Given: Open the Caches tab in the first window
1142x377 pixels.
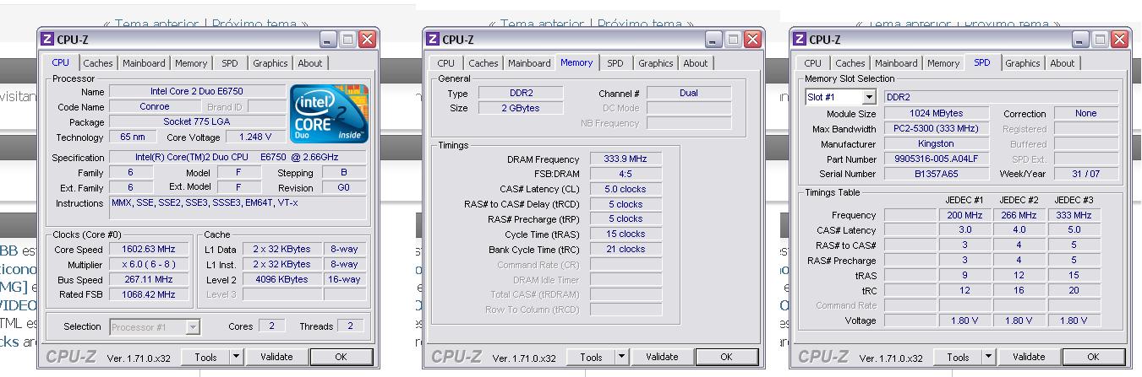Looking at the screenshot, I should pyautogui.click(x=97, y=63).
